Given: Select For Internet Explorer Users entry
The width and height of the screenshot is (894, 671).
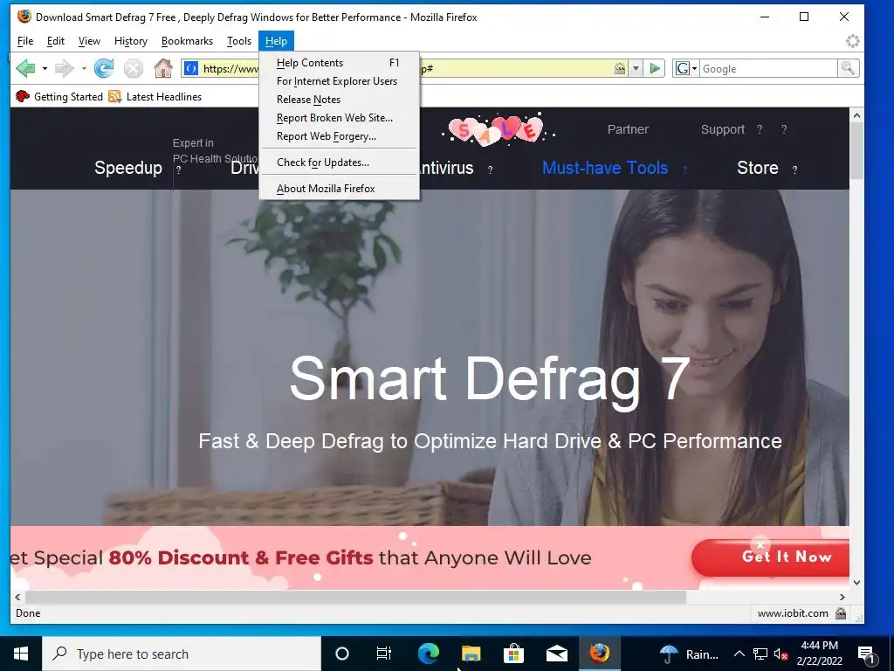Looking at the screenshot, I should pyautogui.click(x=340, y=81).
